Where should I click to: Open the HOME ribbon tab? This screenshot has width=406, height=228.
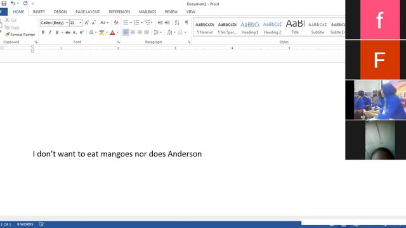tap(18, 12)
